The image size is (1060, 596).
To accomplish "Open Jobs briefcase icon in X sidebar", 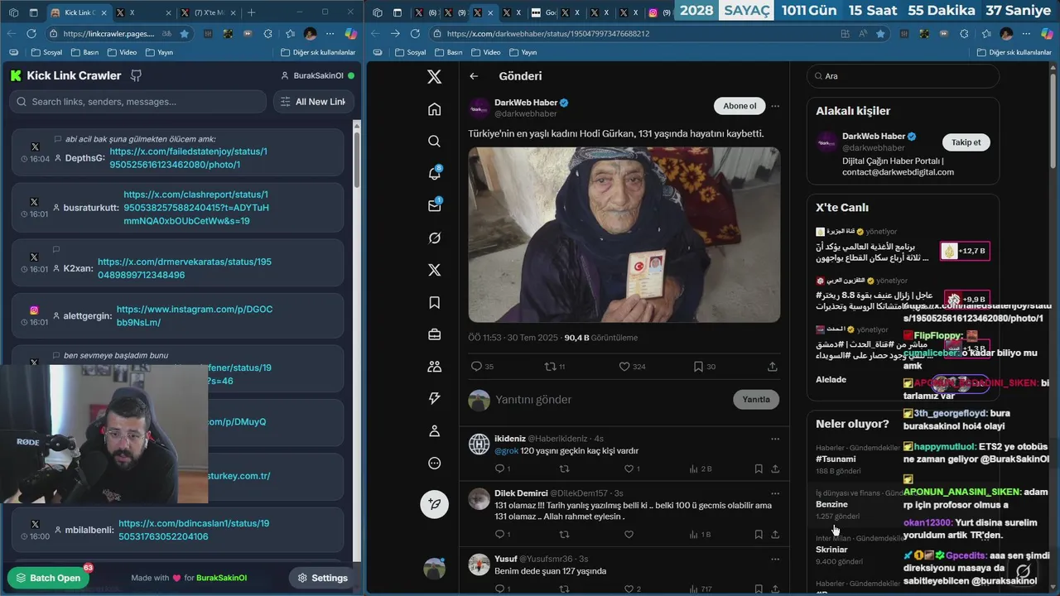I will point(434,334).
